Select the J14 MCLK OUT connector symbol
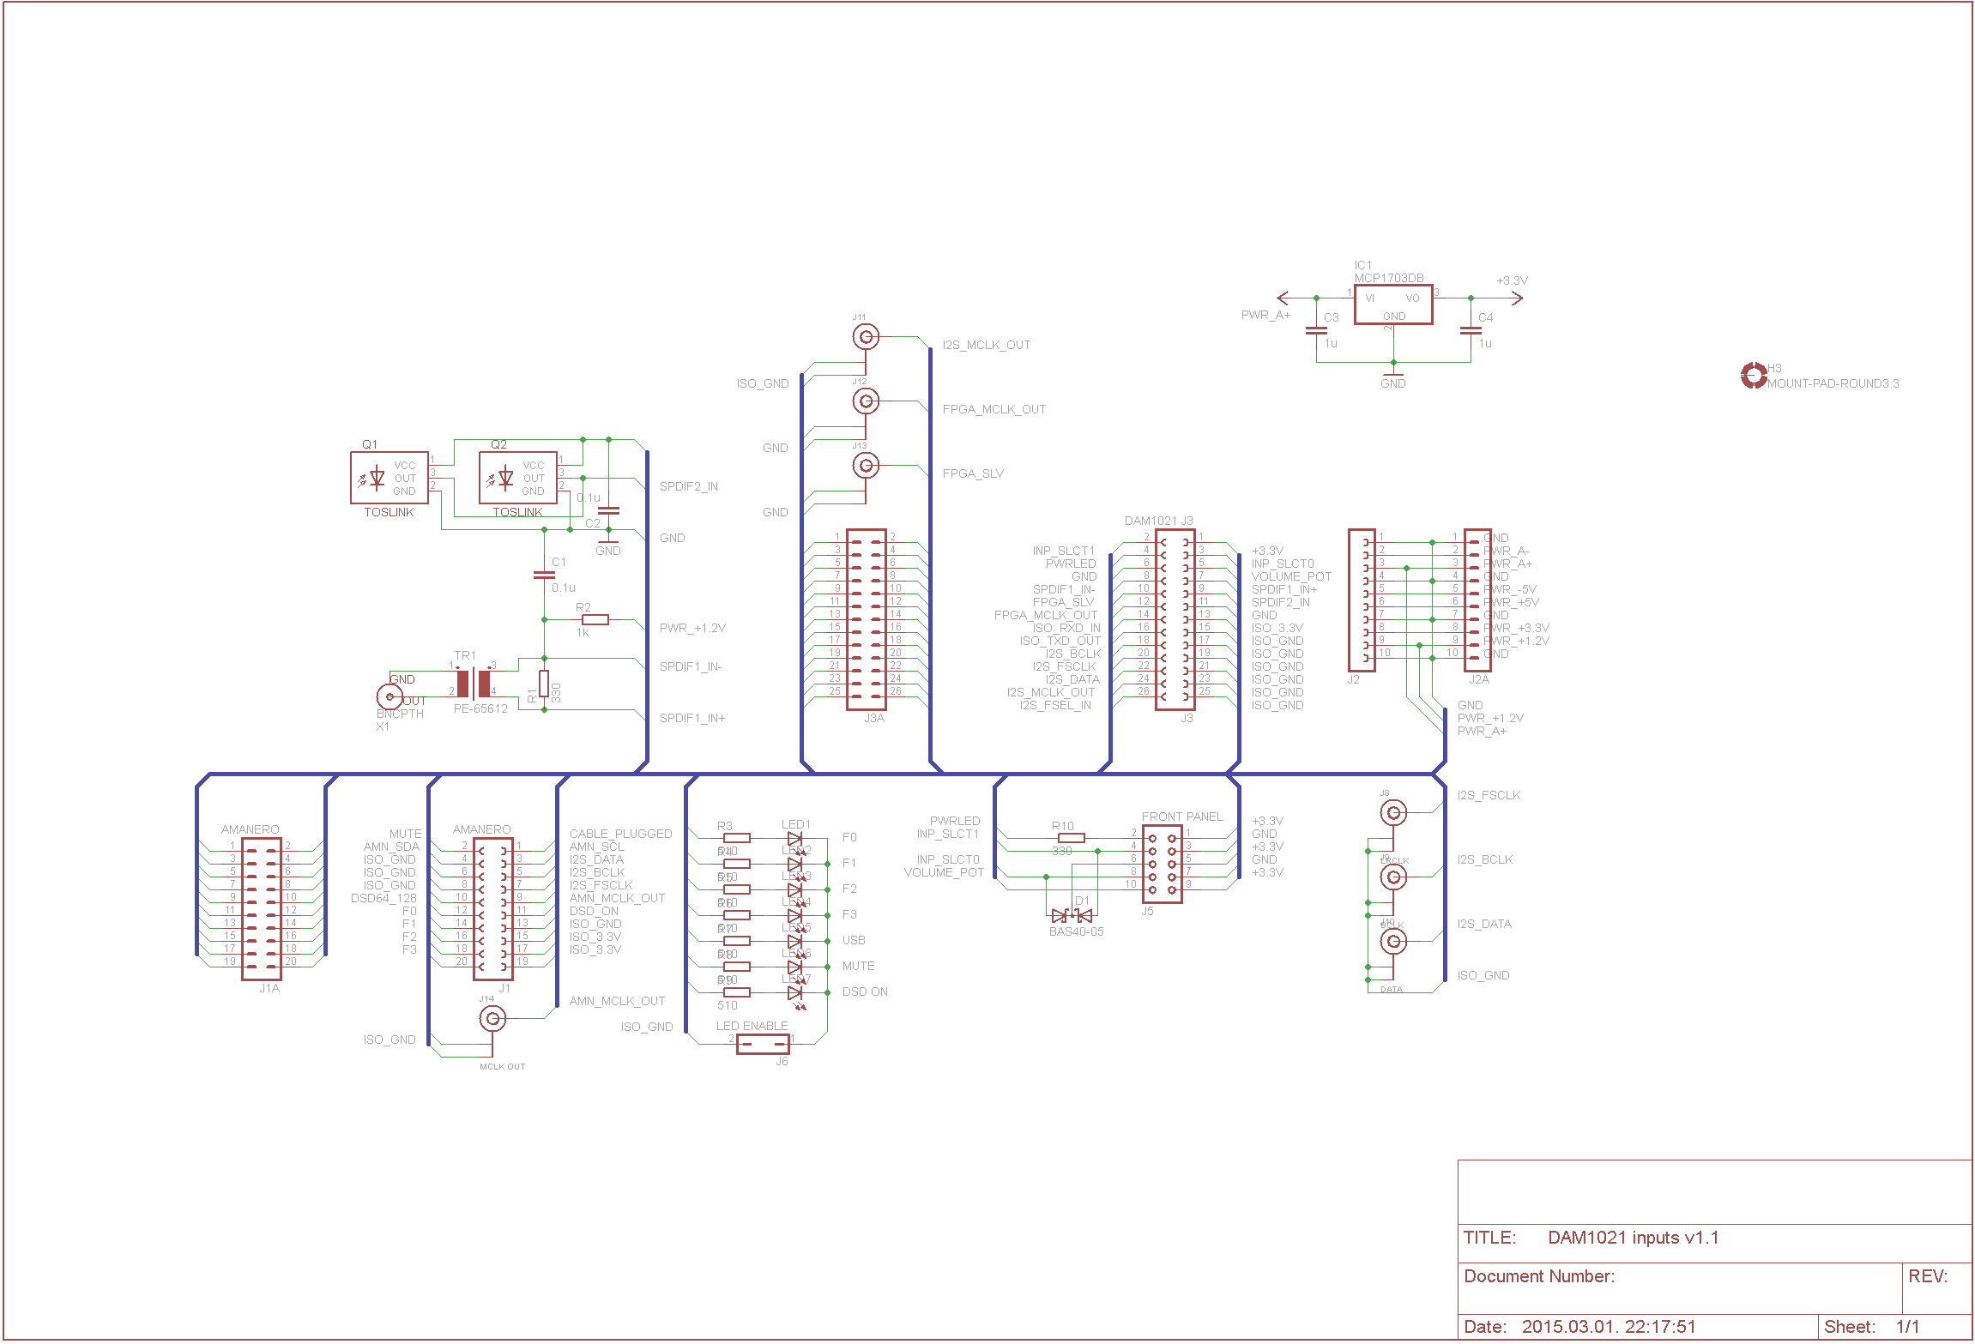The width and height of the screenshot is (1975, 1344). pyautogui.click(x=492, y=1018)
